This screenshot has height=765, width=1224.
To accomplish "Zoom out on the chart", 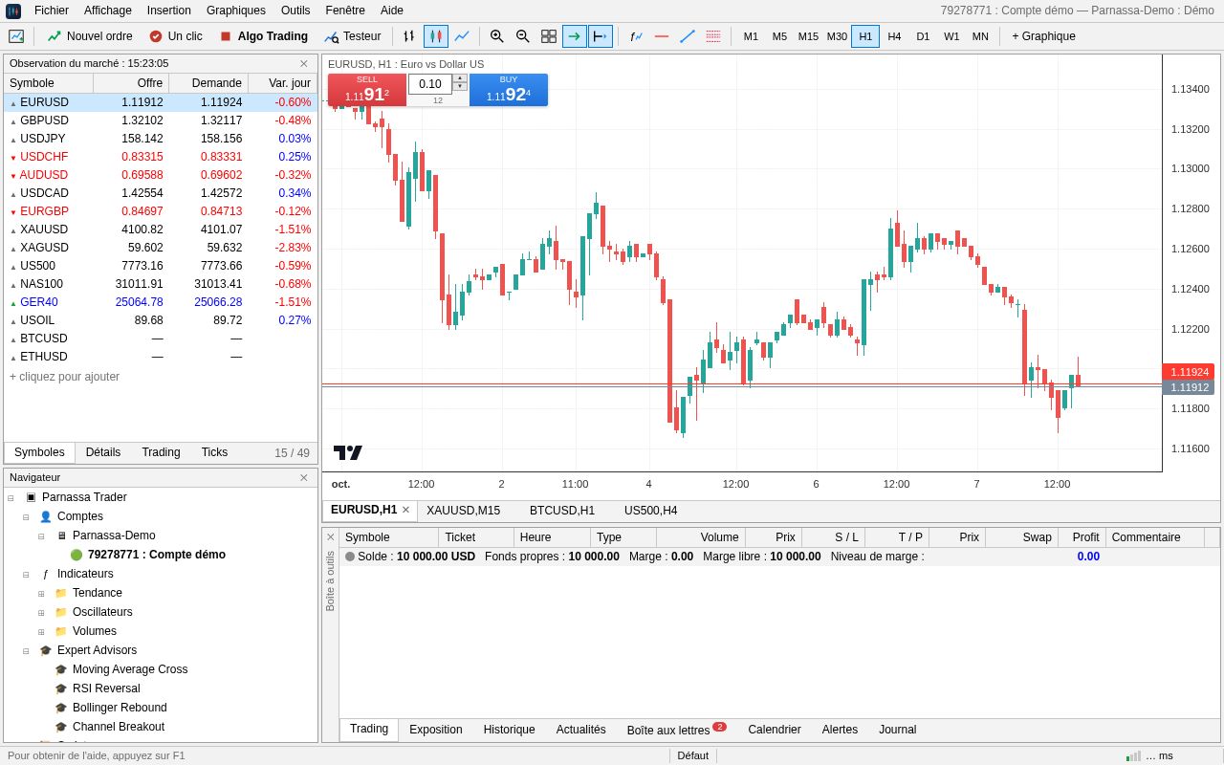I will (x=523, y=36).
